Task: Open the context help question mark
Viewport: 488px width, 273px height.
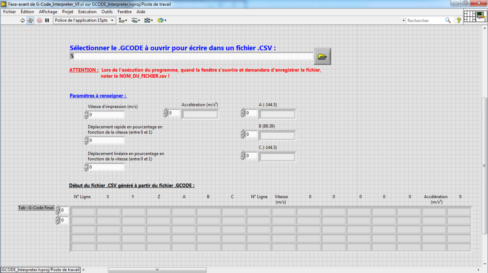Action: click(459, 20)
